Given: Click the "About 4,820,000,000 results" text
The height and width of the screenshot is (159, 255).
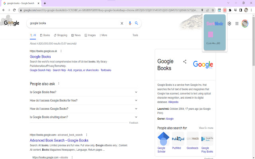Looking at the screenshot, I should point(53,43).
